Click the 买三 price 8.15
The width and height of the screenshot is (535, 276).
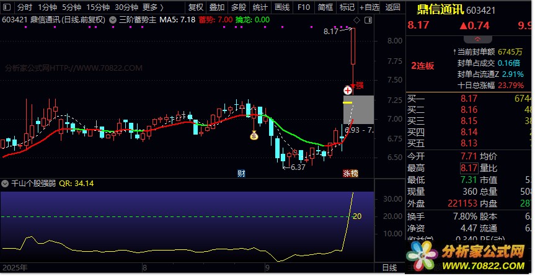[x=469, y=121]
